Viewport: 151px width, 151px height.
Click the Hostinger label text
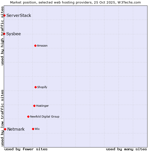tap(42, 106)
